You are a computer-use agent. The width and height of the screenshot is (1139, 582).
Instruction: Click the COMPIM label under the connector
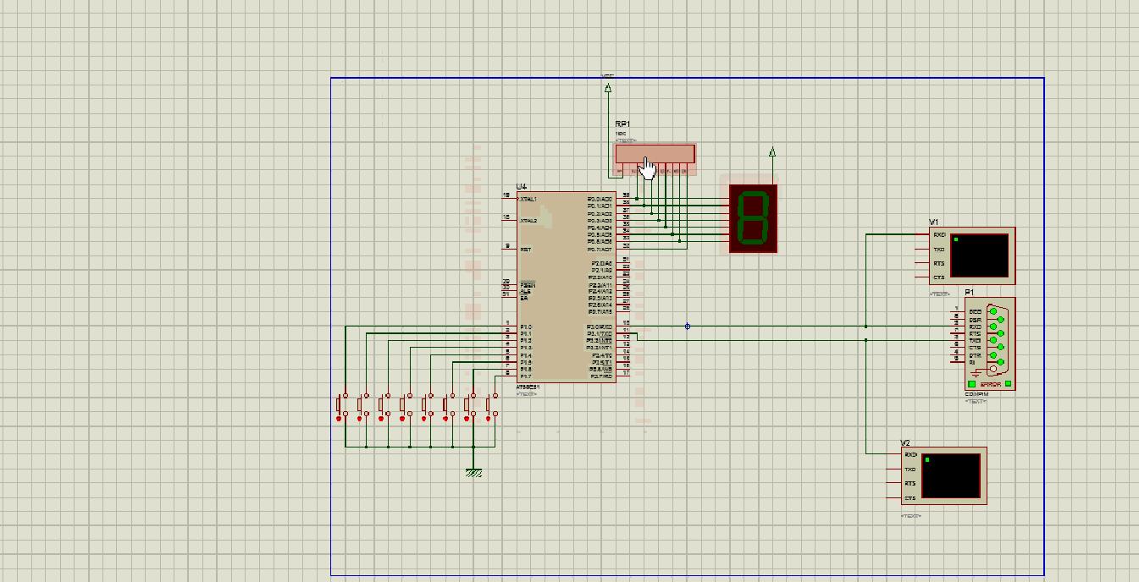(976, 394)
